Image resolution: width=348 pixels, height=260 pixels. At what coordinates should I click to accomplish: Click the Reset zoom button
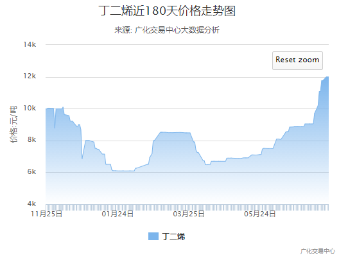coord(297,60)
